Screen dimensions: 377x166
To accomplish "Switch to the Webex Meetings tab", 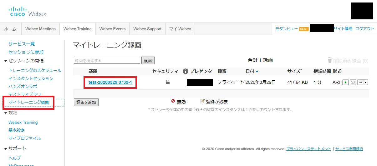I will point(40,29).
